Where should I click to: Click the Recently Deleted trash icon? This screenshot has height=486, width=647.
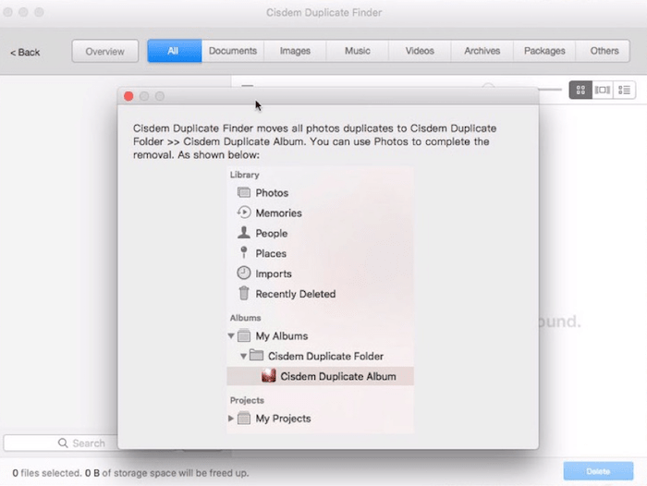click(244, 294)
